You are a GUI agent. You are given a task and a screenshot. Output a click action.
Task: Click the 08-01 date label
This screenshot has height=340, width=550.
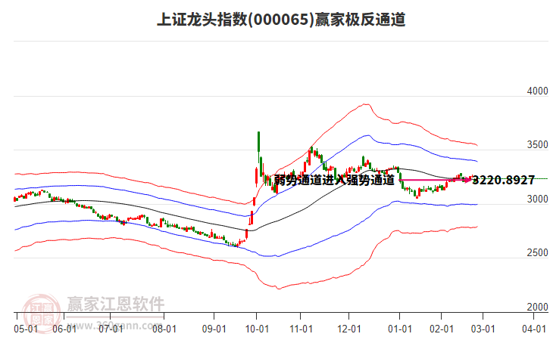[164, 329]
